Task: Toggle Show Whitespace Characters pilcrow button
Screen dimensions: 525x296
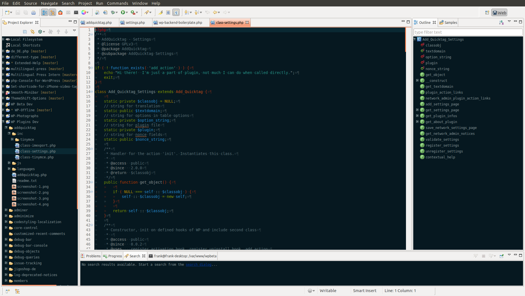Action: pyautogui.click(x=176, y=12)
